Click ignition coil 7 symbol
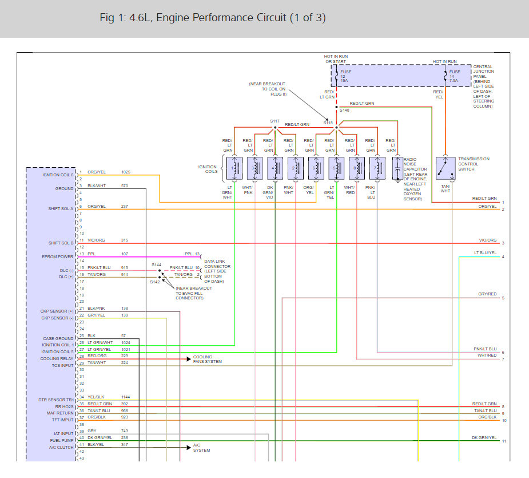Image resolution: width=529 pixels, height=478 pixels. 377,168
